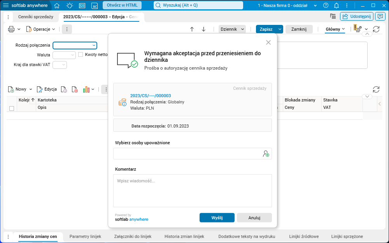The width and height of the screenshot is (389, 243).
Task: Open the tab bar three-dot menu
Action: 8,17
